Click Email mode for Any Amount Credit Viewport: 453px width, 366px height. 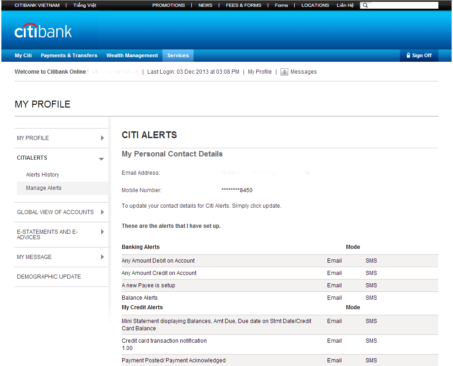[334, 273]
